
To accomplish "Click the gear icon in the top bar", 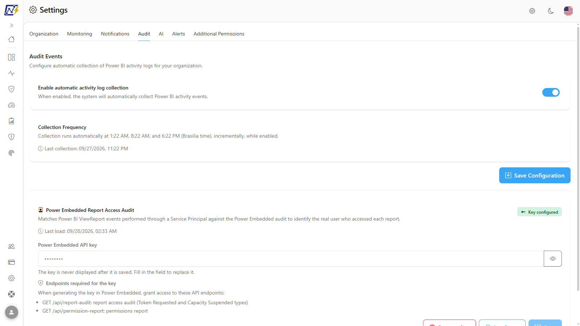I will pyautogui.click(x=532, y=11).
